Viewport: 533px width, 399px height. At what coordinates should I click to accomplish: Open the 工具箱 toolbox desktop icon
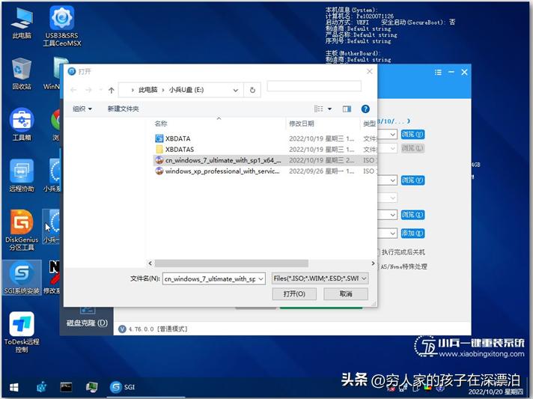point(22,124)
